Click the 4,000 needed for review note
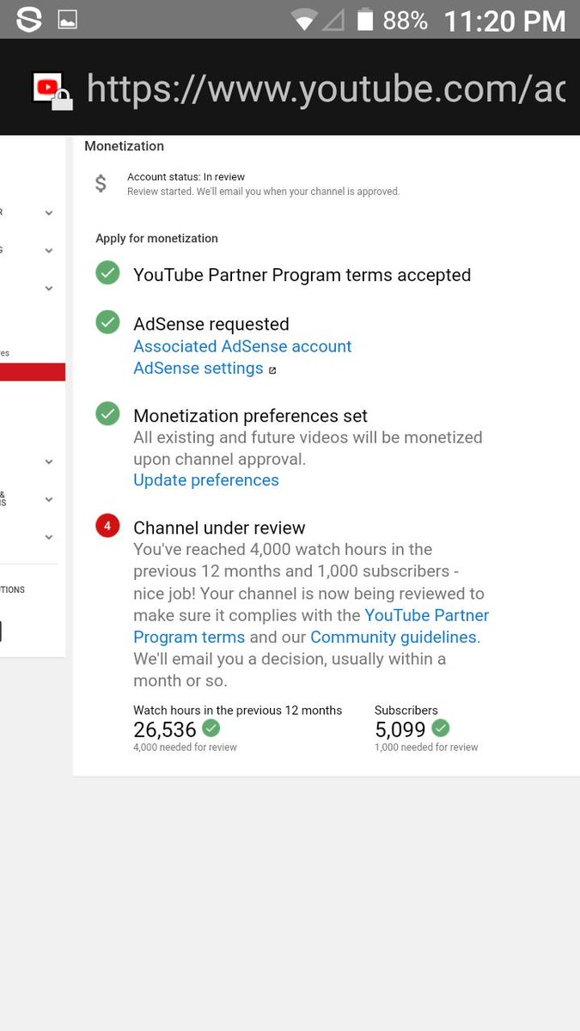 click(185, 747)
